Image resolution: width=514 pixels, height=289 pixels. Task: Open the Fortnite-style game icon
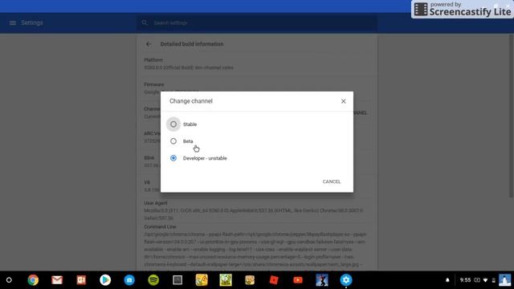[322, 280]
